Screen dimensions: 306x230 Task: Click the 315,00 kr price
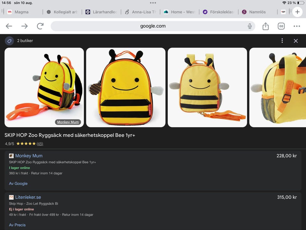287,197
